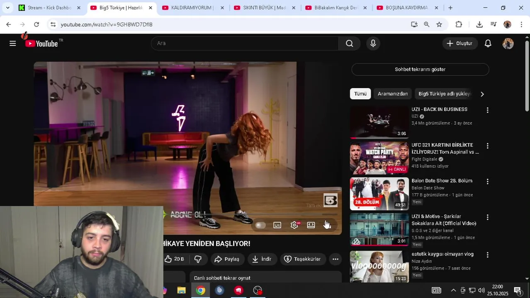
Task: View site information icon in address bar
Action: 53,24
